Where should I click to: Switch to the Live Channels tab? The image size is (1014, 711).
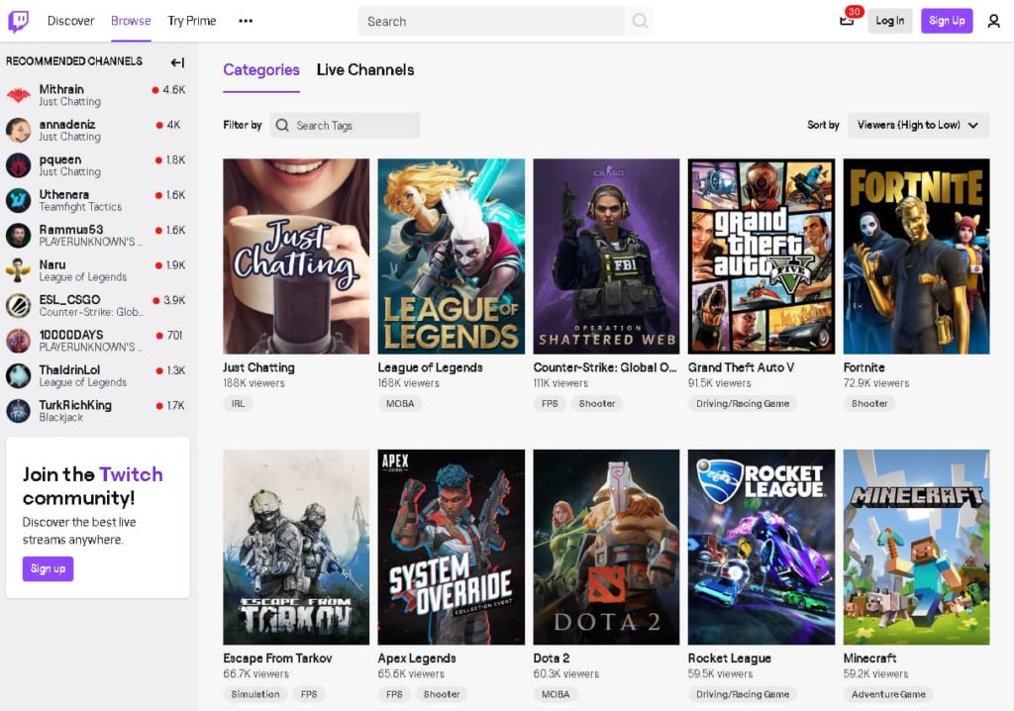(x=365, y=70)
